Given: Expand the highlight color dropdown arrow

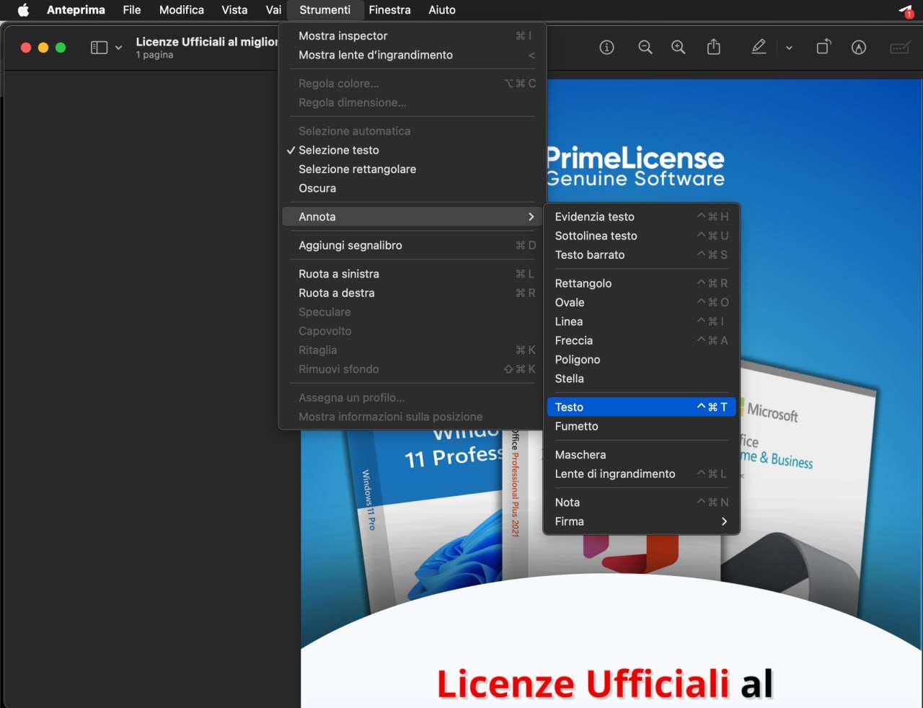Looking at the screenshot, I should pos(789,48).
